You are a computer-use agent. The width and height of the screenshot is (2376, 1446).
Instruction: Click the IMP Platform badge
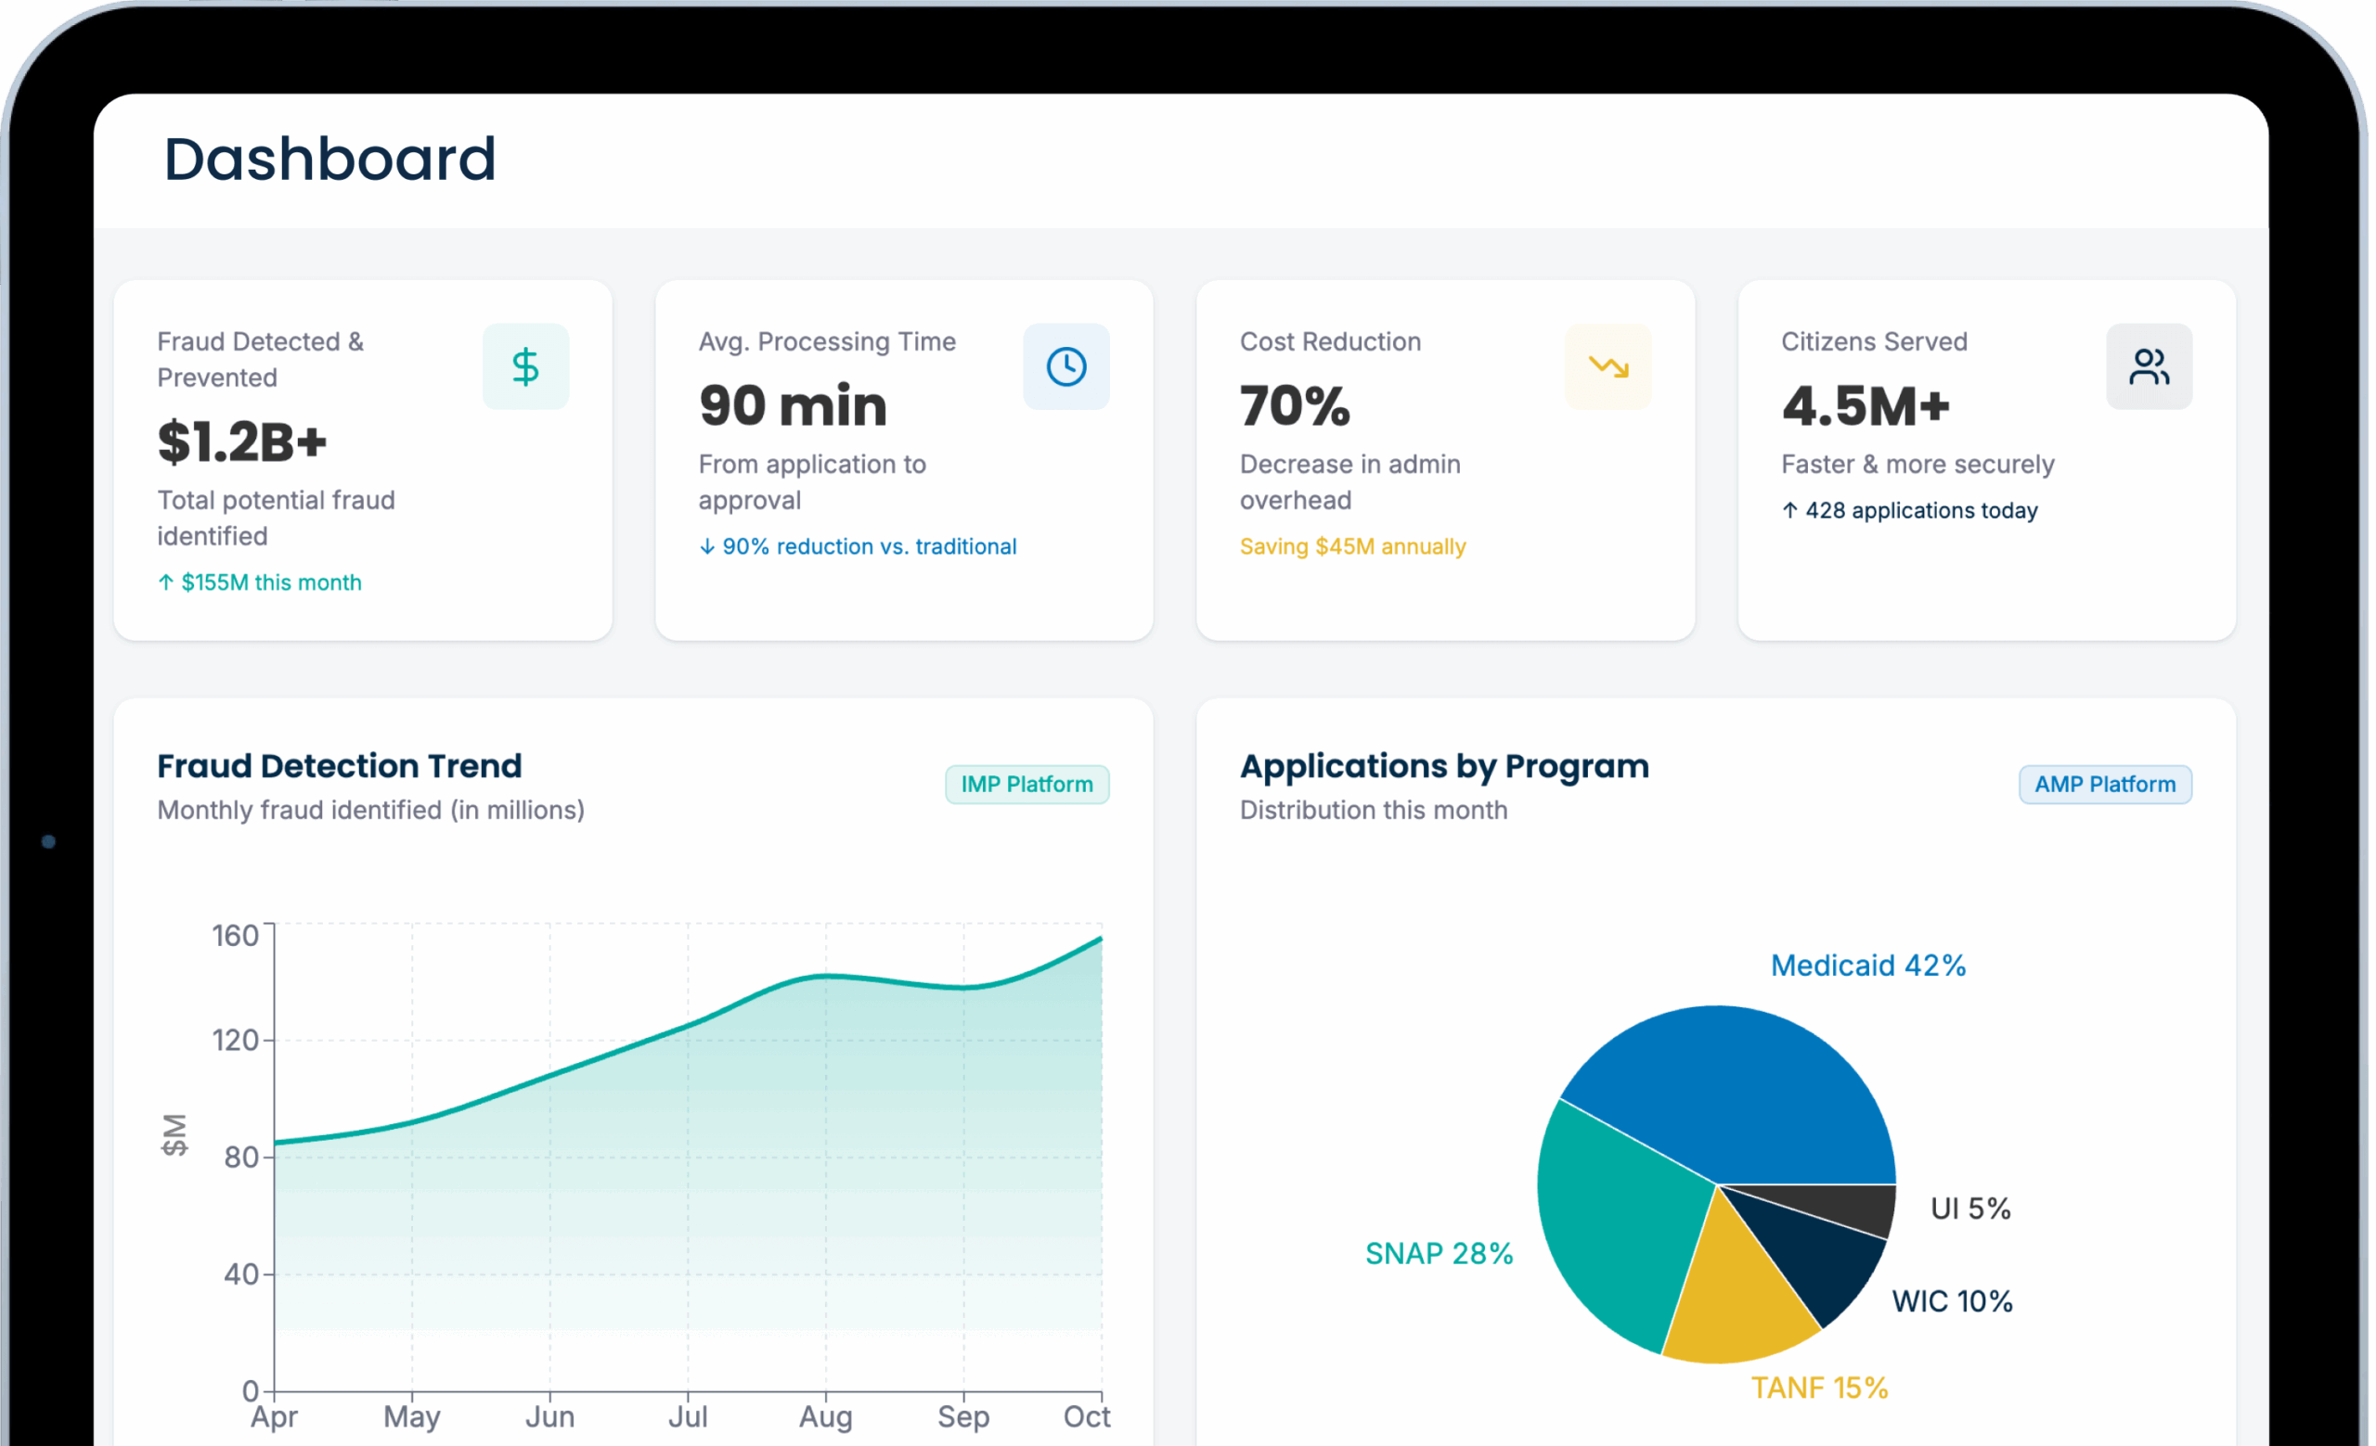(x=1027, y=784)
